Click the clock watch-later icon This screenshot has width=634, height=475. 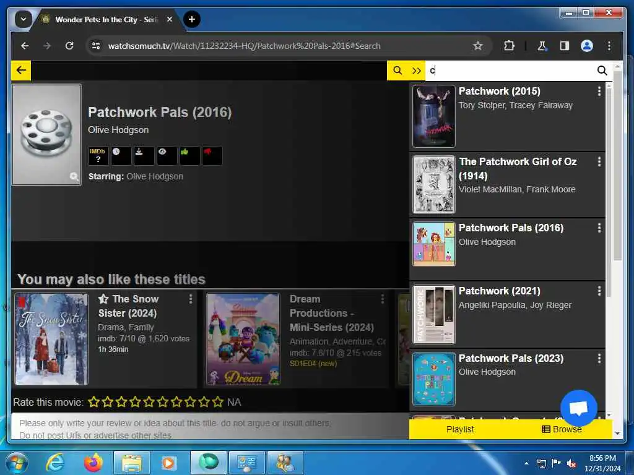[x=121, y=155]
